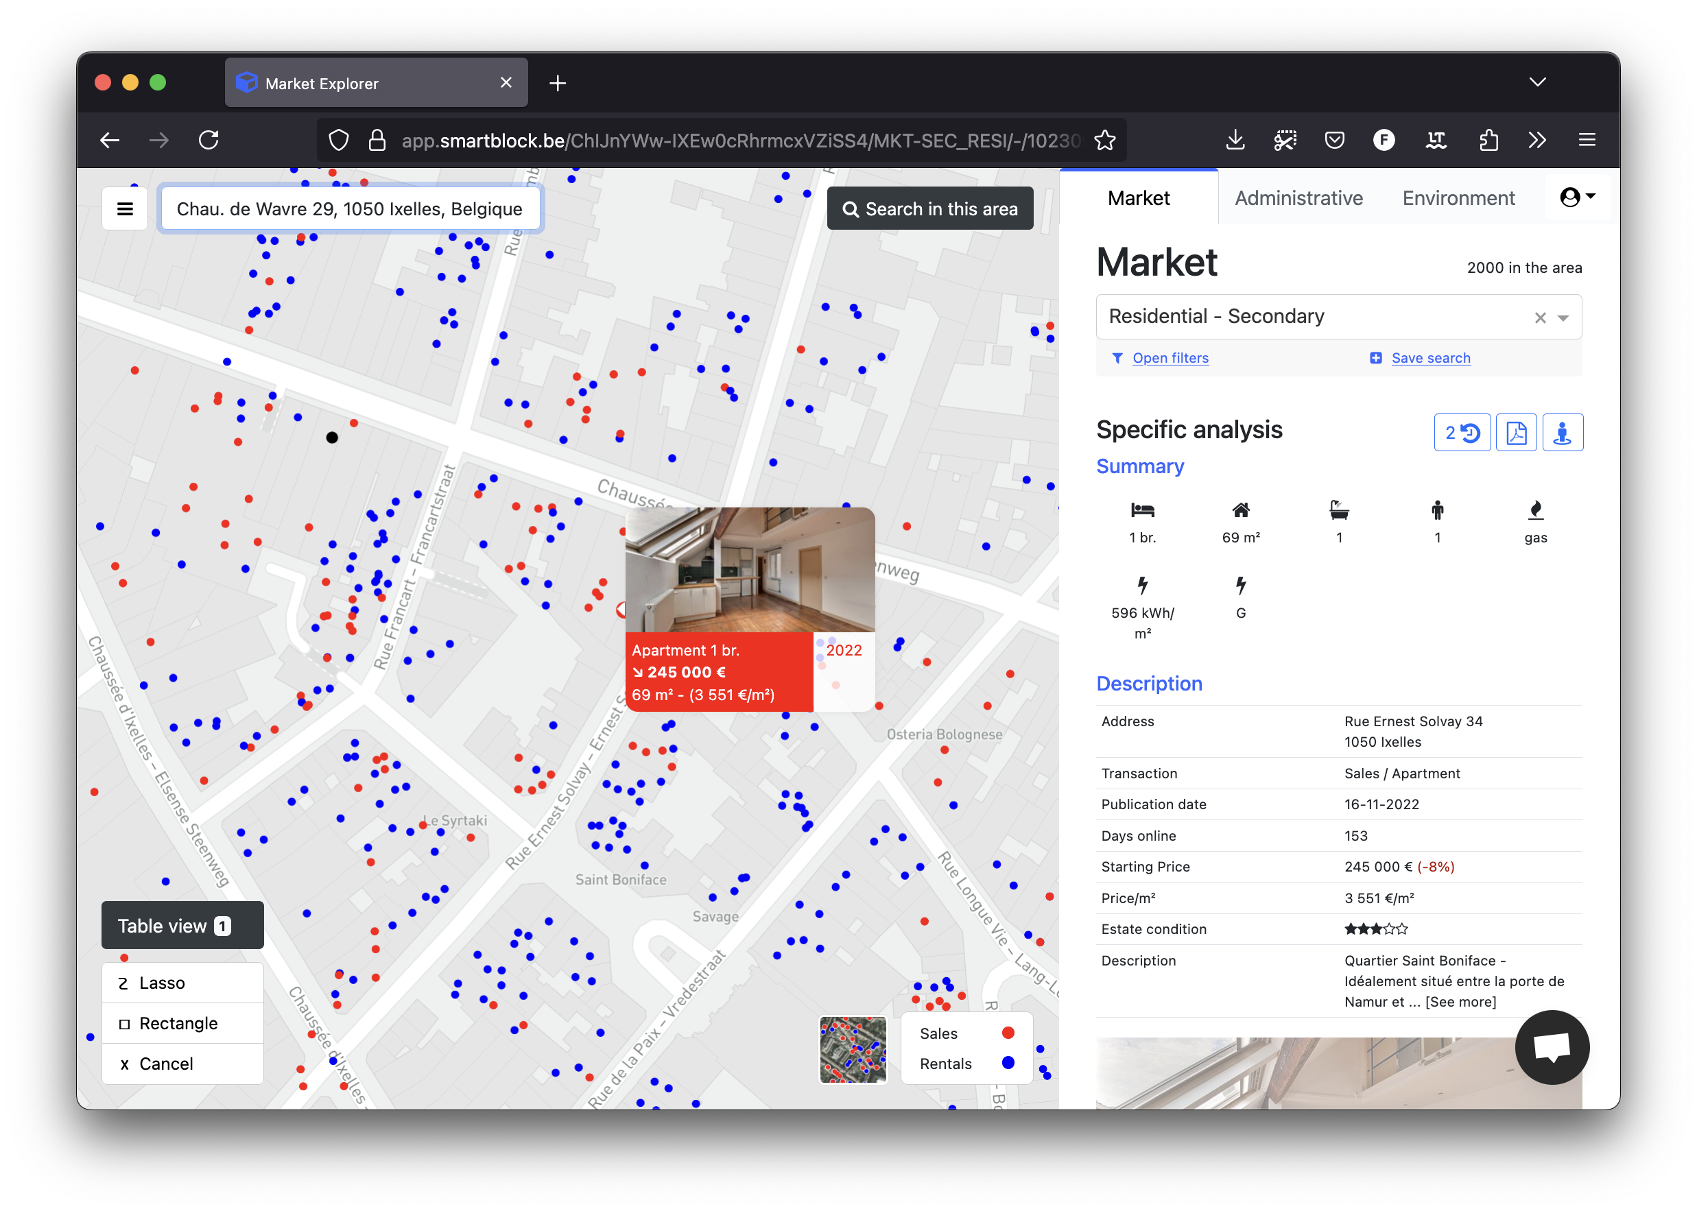Viewport: 1697px width, 1211px height.
Task: Click the Summary section heading
Action: click(1139, 466)
